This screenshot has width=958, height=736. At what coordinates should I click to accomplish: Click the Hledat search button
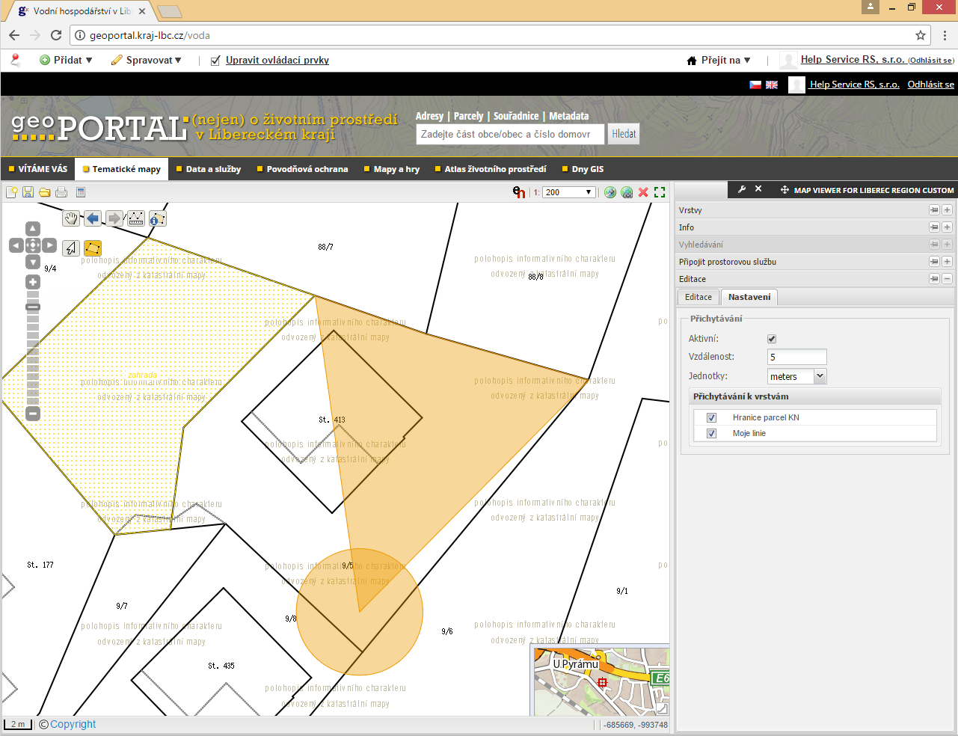pyautogui.click(x=624, y=134)
